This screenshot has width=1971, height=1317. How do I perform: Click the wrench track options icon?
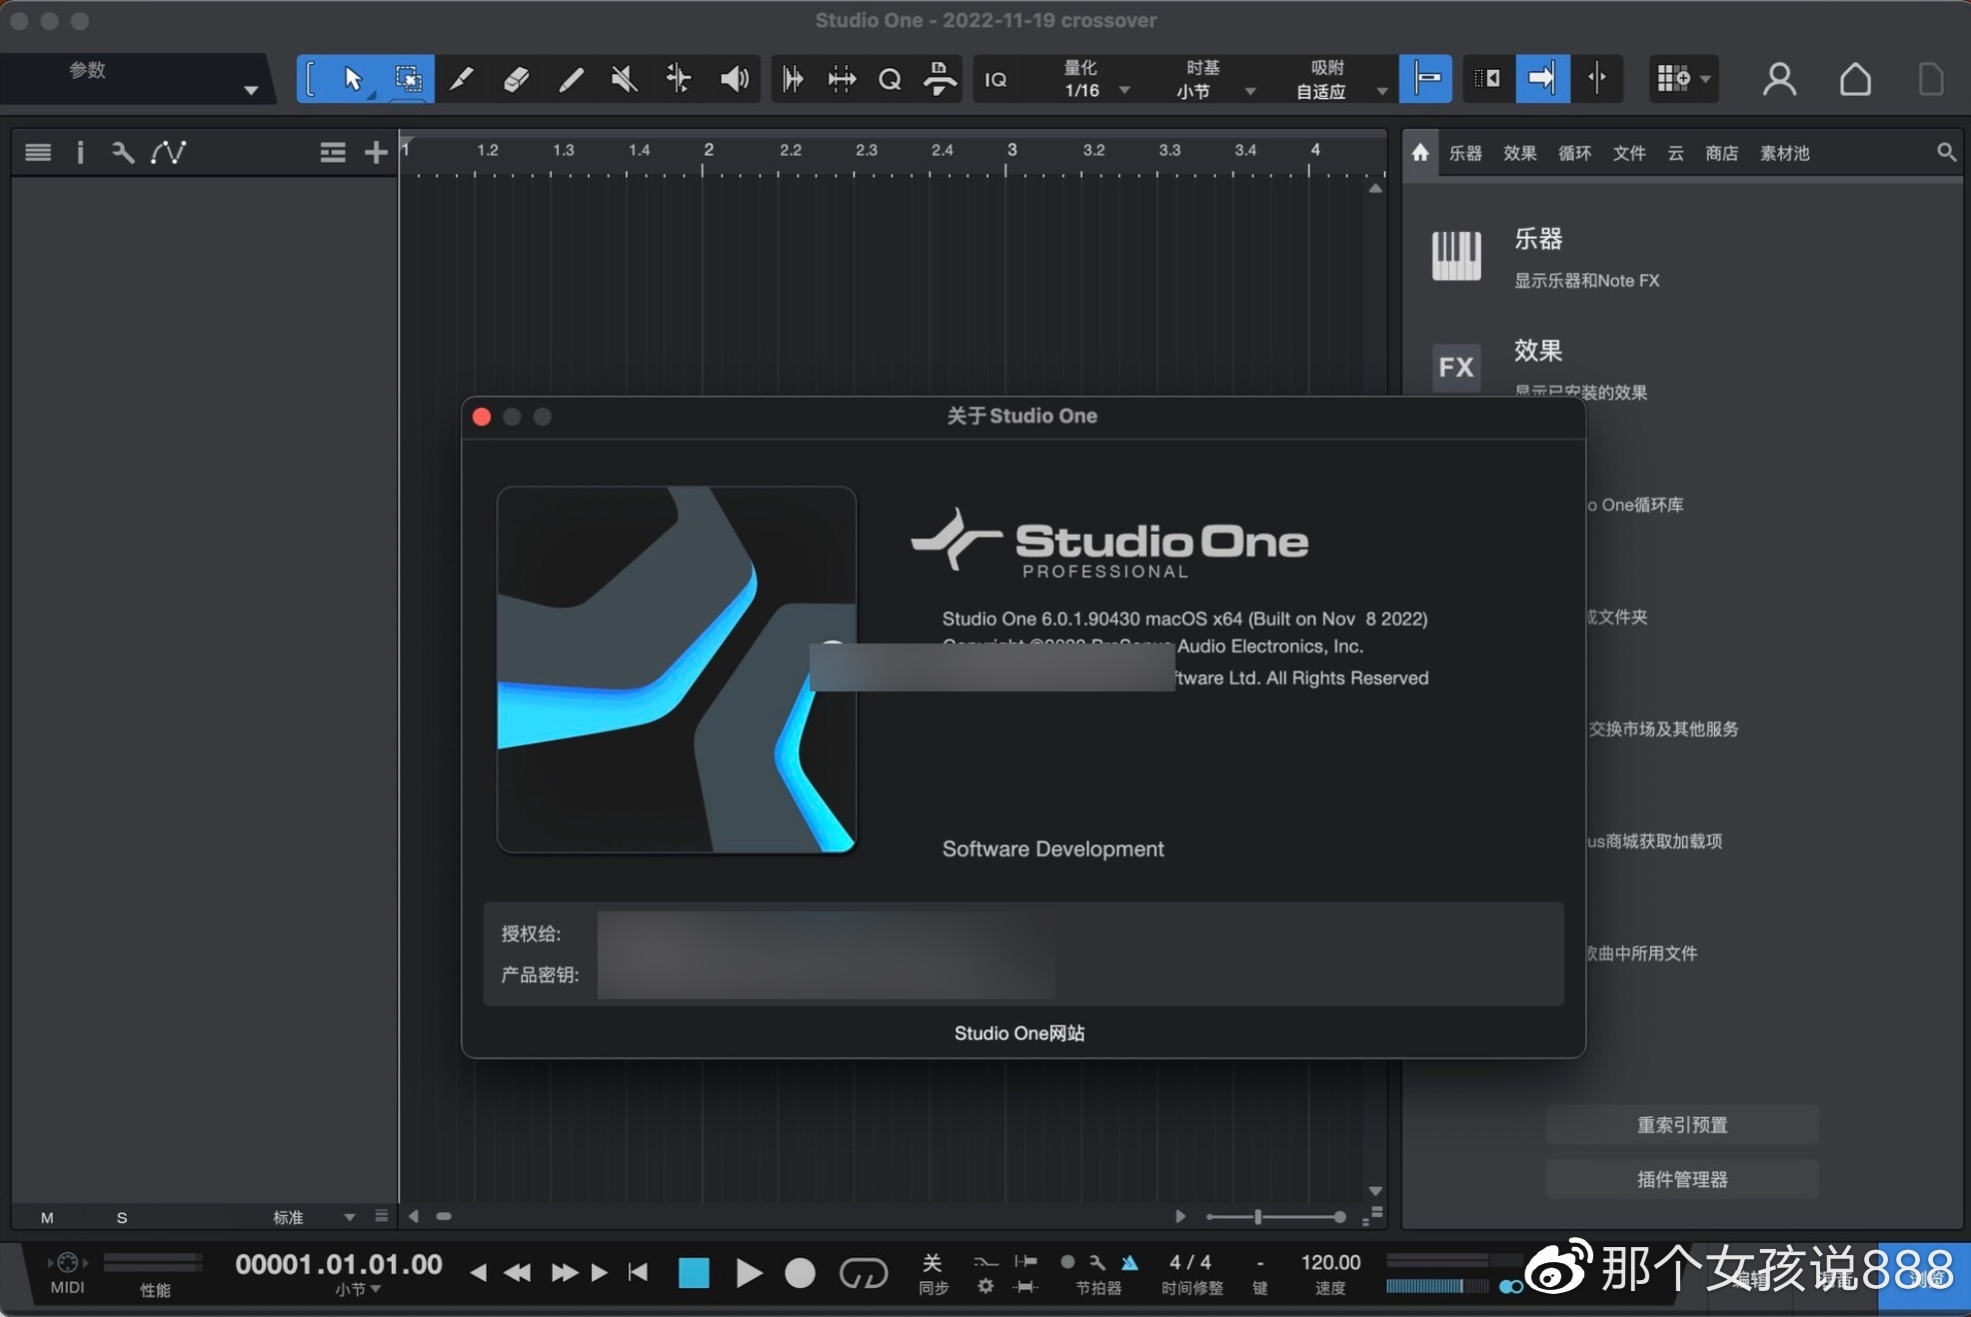coord(122,152)
